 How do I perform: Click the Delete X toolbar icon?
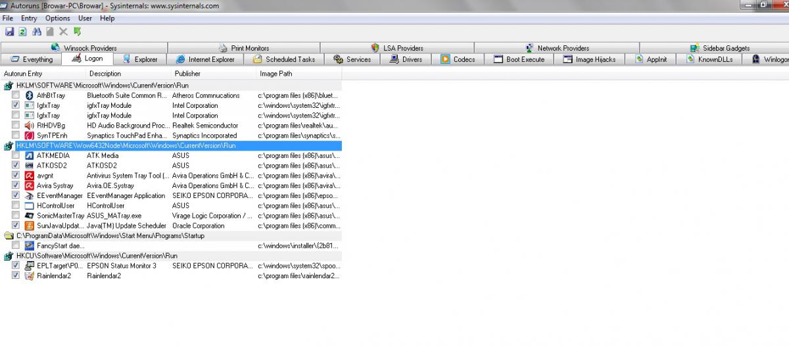pos(63,32)
